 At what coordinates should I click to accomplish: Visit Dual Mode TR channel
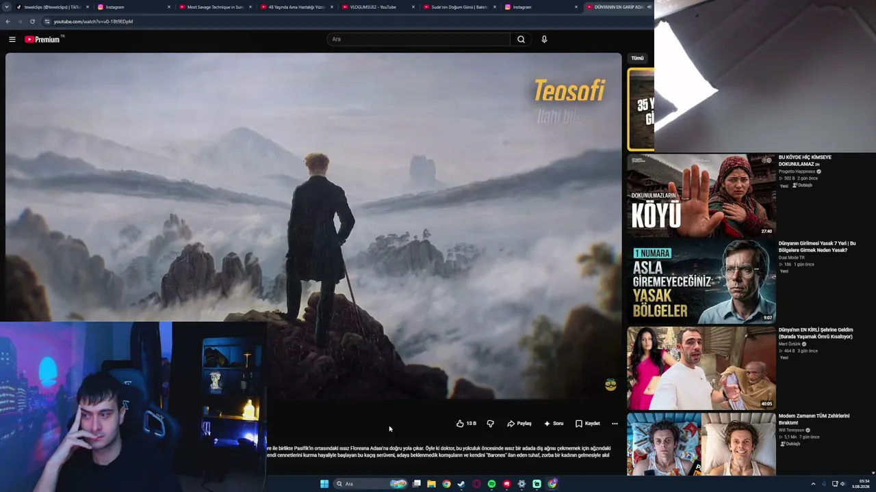coord(792,258)
